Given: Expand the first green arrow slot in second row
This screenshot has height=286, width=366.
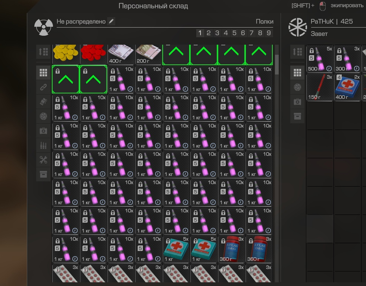Looking at the screenshot, I should point(66,79).
